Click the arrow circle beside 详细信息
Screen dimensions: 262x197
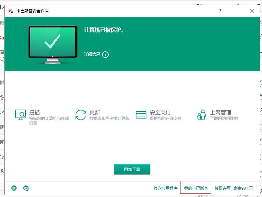[105, 55]
